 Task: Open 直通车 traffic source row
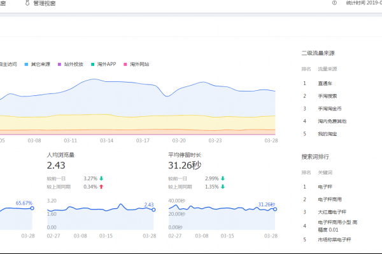(325, 83)
